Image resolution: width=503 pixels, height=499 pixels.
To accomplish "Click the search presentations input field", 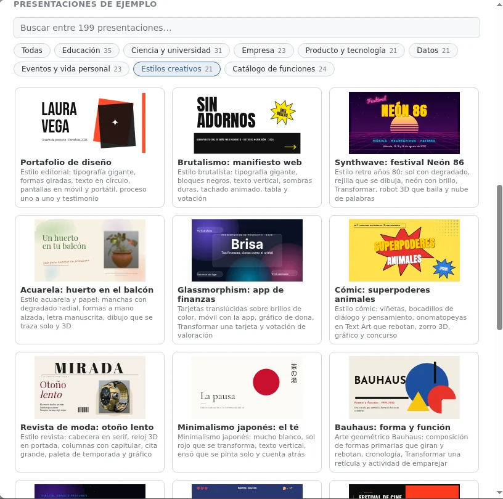I will (247, 28).
